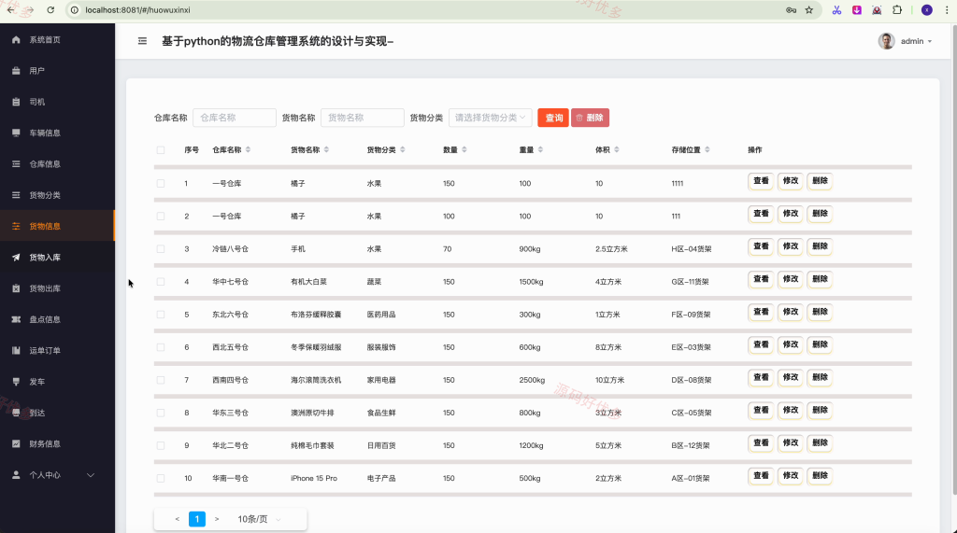Click the browser address bar URL
This screenshot has height=533, width=957.
[137, 9]
